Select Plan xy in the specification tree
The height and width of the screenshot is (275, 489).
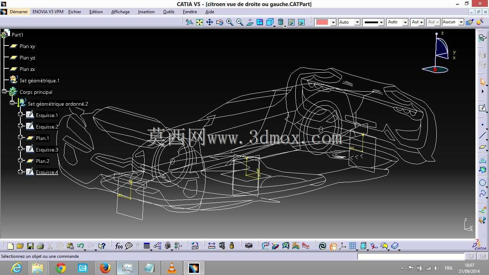pos(27,46)
